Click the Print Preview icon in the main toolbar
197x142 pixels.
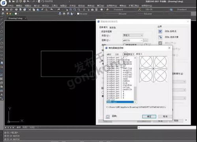click(x=21, y=9)
